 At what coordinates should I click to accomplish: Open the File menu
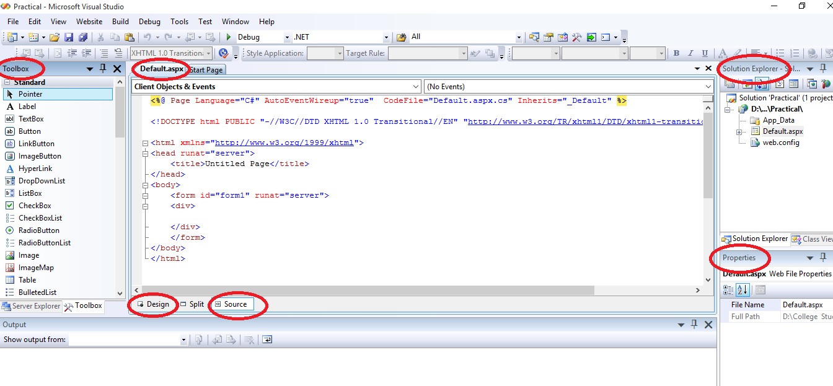(x=13, y=22)
